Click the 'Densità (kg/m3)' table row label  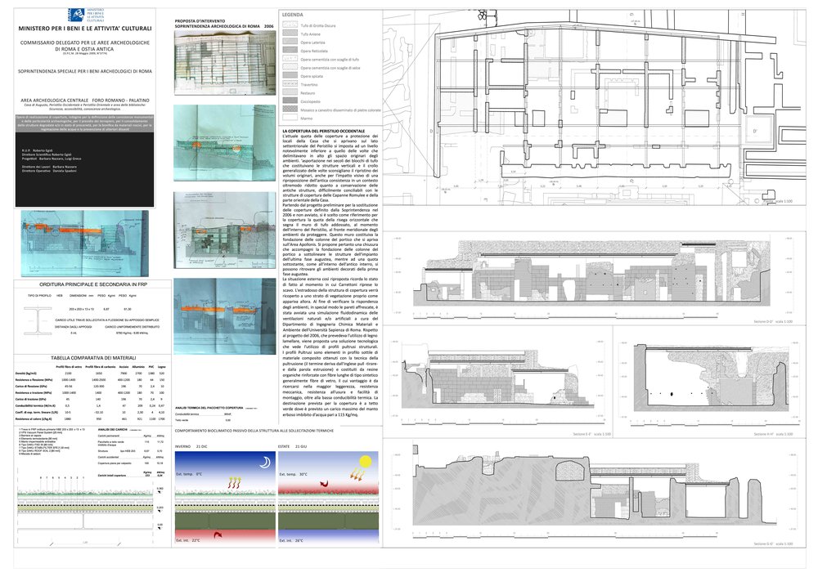[26, 373]
